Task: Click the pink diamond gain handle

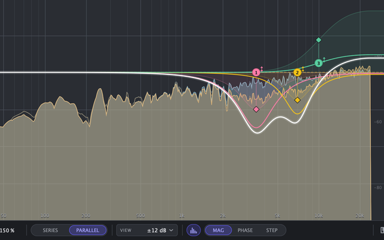Action: (x=256, y=109)
